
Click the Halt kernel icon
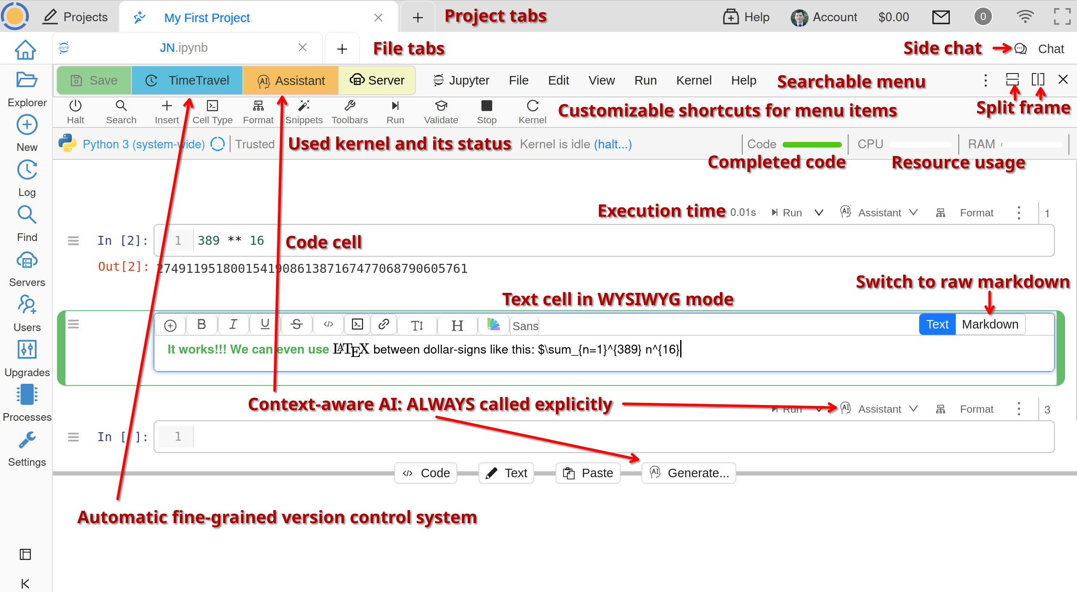coord(75,106)
